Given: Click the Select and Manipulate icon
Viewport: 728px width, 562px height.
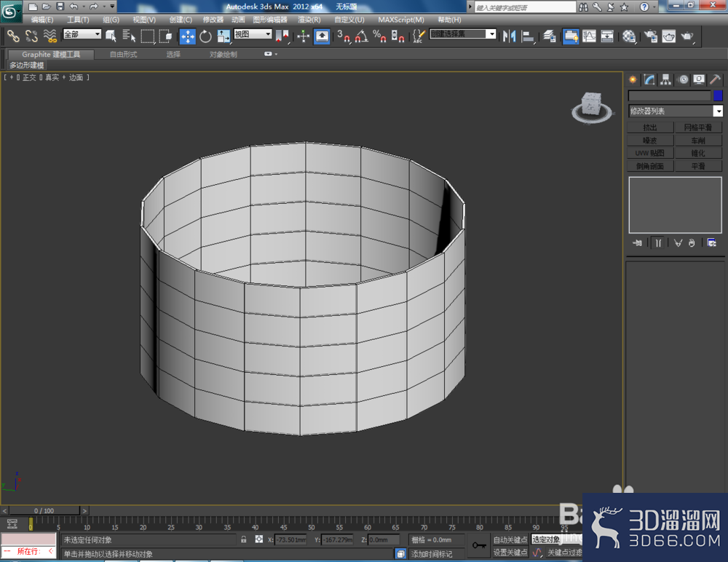Looking at the screenshot, I should (303, 36).
